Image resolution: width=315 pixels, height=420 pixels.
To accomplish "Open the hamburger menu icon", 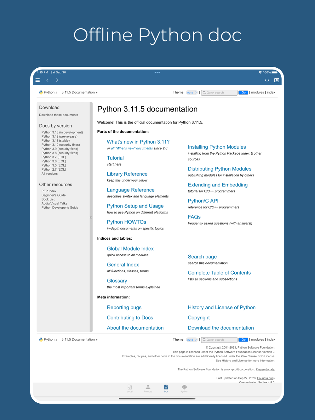I will [x=37, y=80].
